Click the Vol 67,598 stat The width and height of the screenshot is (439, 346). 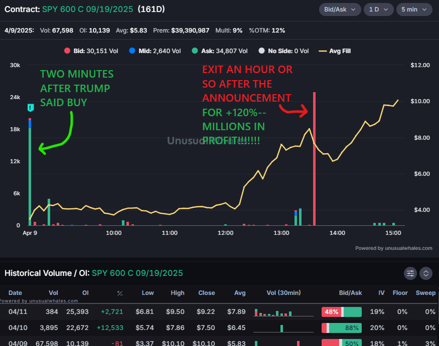pos(57,31)
